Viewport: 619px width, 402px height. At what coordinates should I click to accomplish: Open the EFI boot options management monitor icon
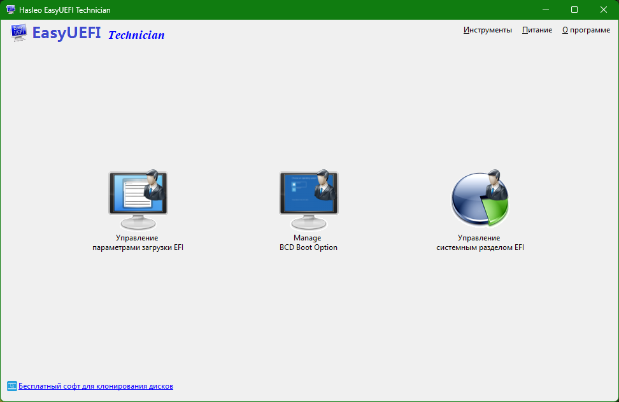138,200
